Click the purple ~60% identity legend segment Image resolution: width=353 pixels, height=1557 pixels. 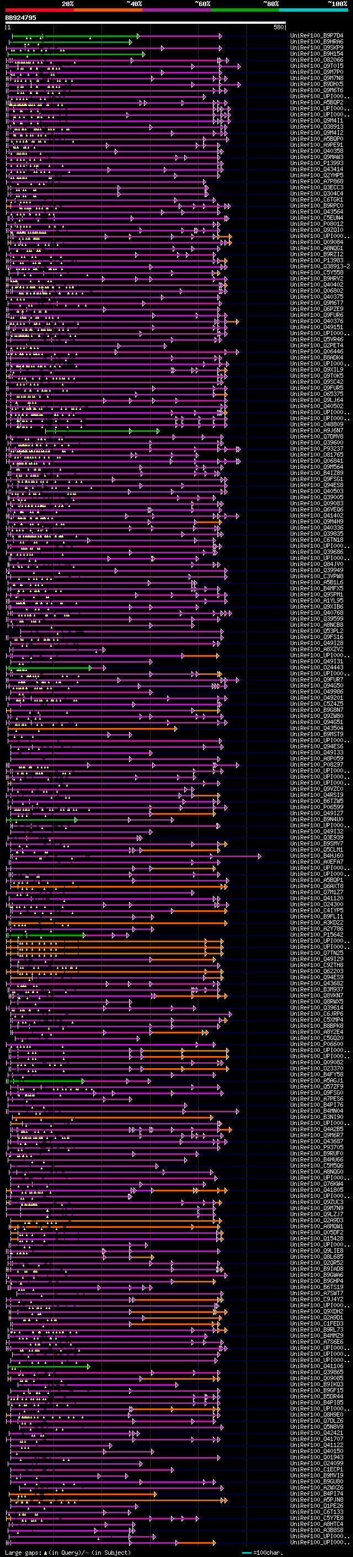[177, 10]
